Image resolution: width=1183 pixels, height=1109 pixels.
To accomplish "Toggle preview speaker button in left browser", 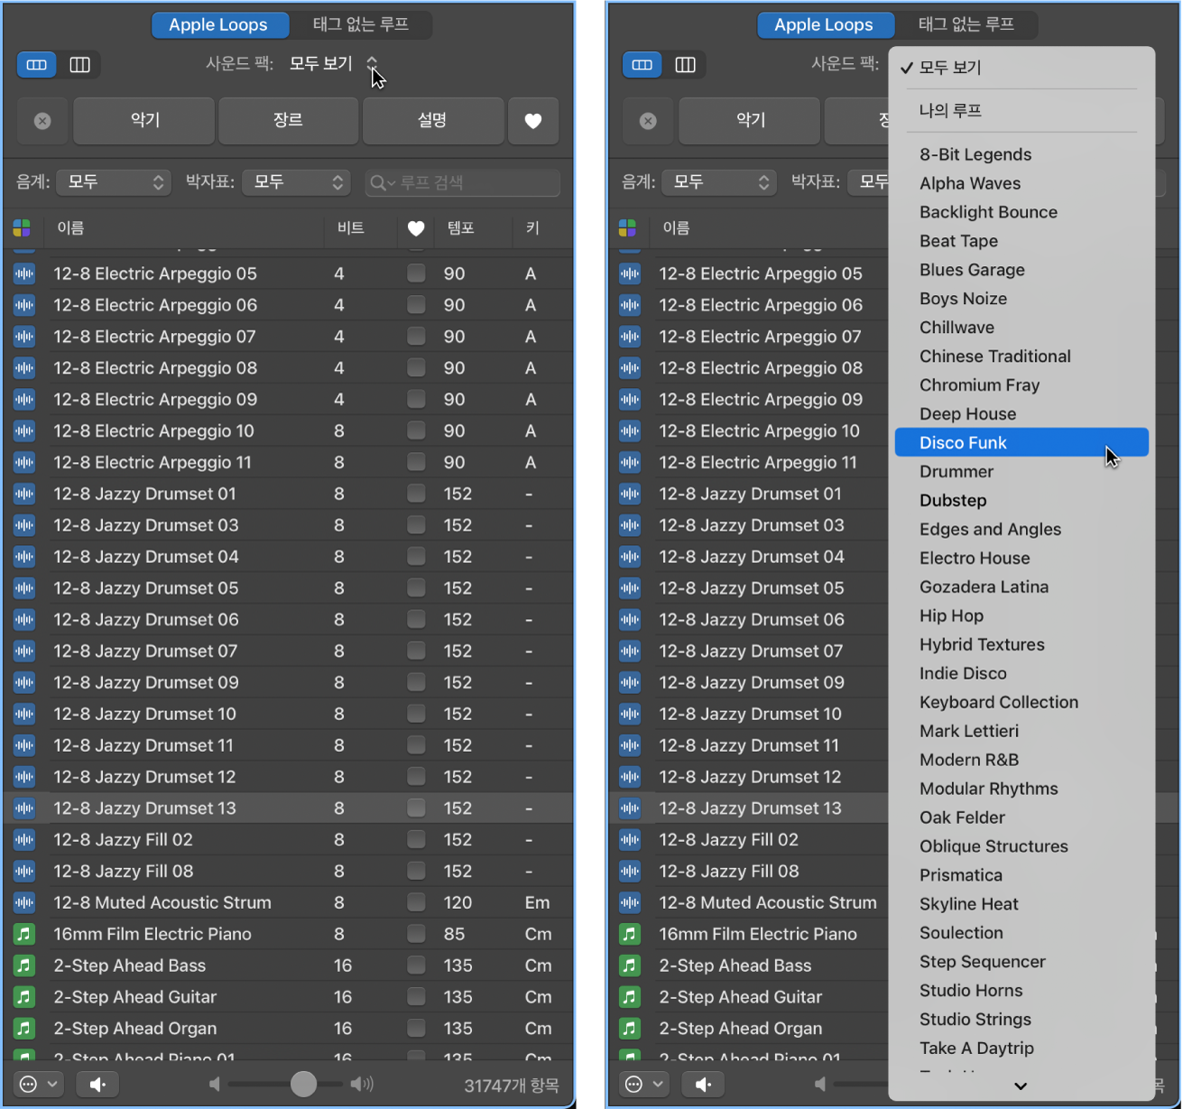I will pyautogui.click(x=97, y=1084).
